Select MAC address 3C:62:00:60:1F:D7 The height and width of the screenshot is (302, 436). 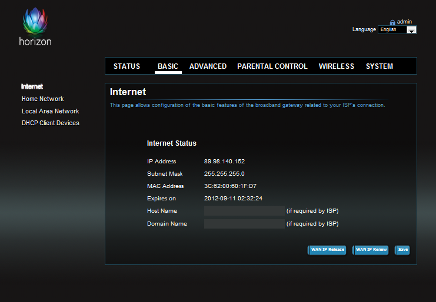230,186
